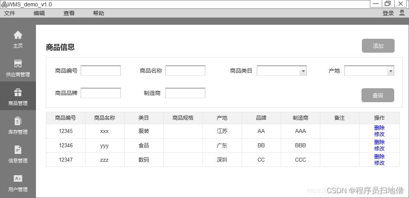
Task: Focus the 商品编号 input field
Action: click(101, 71)
